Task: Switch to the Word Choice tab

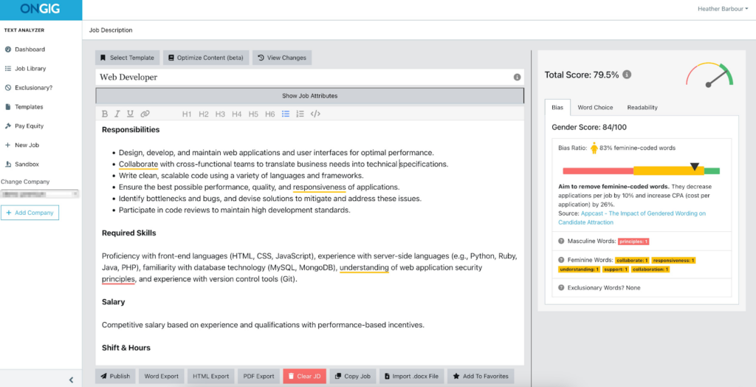Action: (595, 107)
